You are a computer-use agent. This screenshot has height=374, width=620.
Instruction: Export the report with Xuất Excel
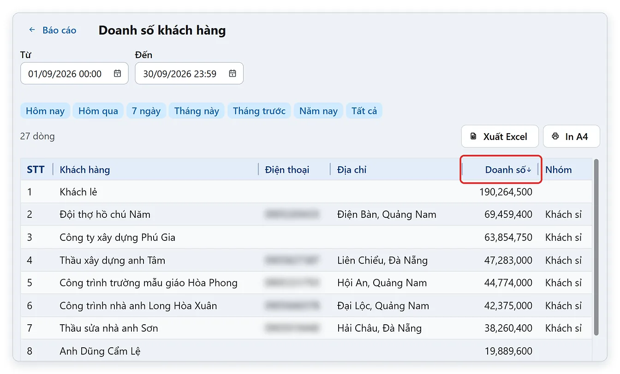[x=500, y=136]
